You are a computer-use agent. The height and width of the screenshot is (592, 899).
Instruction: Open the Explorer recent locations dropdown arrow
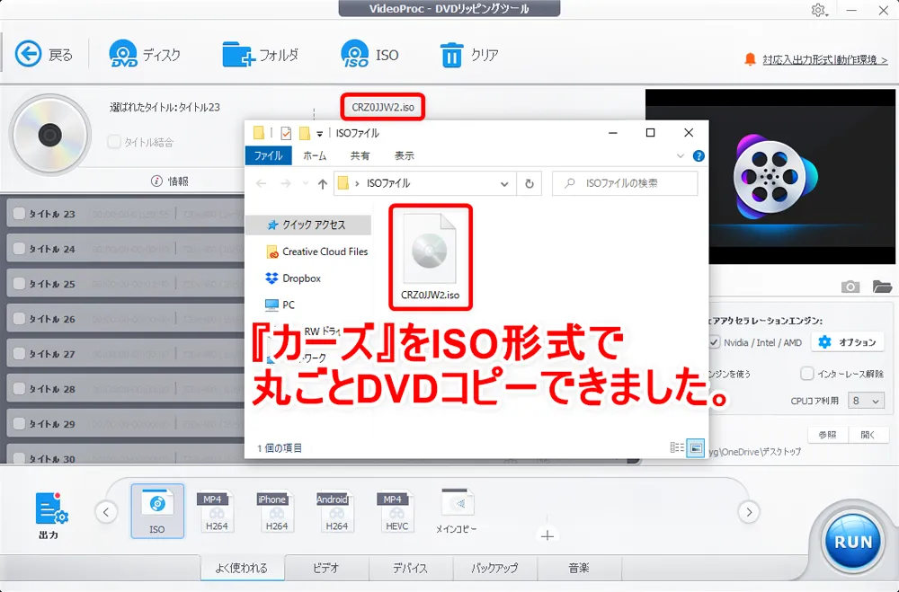(x=306, y=183)
